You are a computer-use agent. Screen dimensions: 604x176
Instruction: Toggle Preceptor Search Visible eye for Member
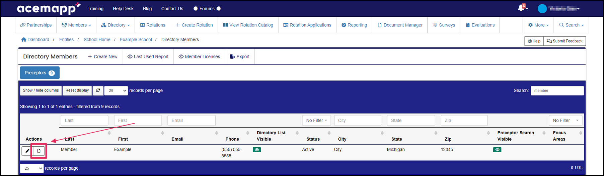click(497, 150)
